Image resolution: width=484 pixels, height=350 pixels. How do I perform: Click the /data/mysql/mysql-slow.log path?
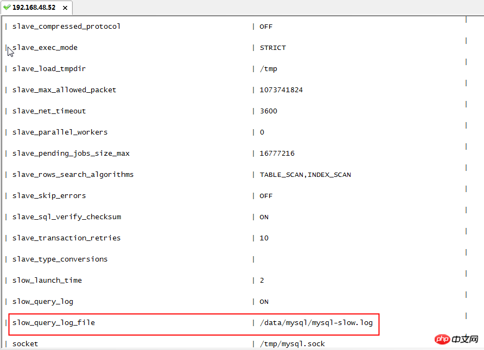click(316, 323)
